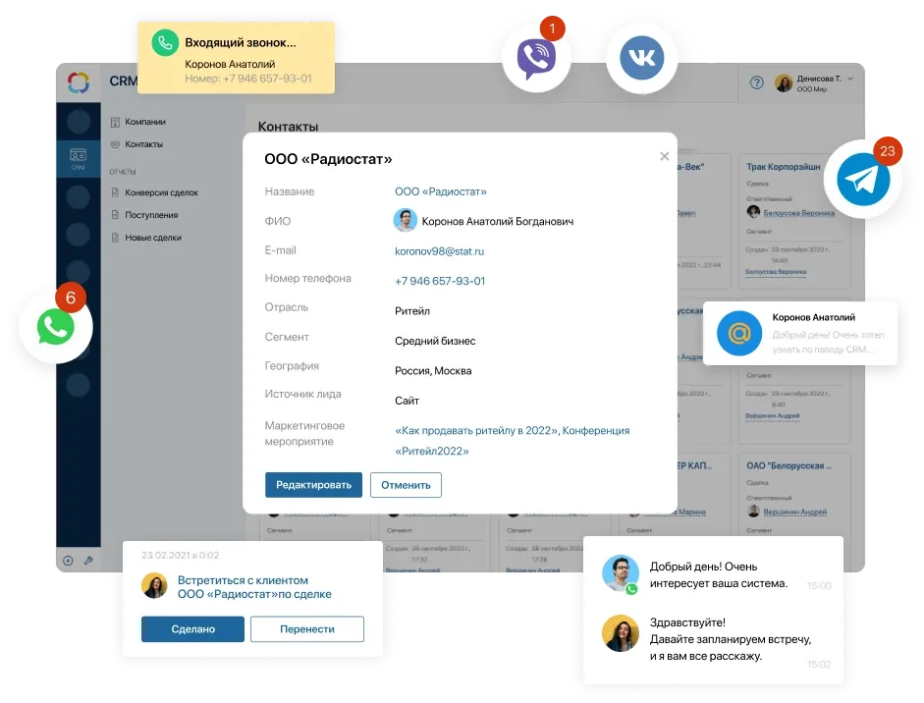This screenshot has height=703, width=924.
Task: Click the help question mark icon
Action: pyautogui.click(x=756, y=83)
